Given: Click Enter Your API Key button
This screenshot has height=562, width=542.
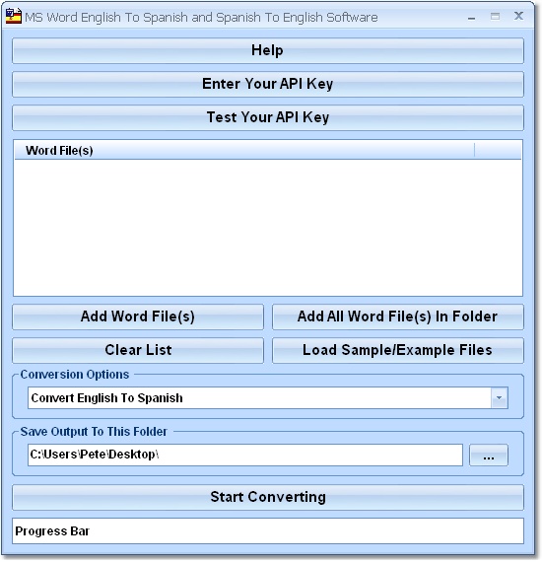Looking at the screenshot, I should coord(268,84).
